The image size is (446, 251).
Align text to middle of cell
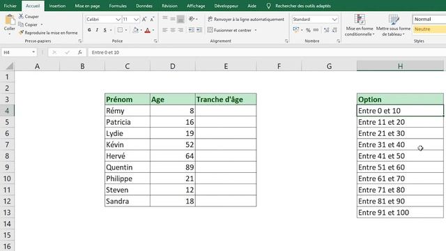pyautogui.click(x=173, y=19)
